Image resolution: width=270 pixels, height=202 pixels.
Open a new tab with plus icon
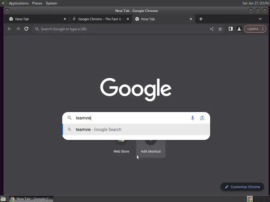pos(201,19)
